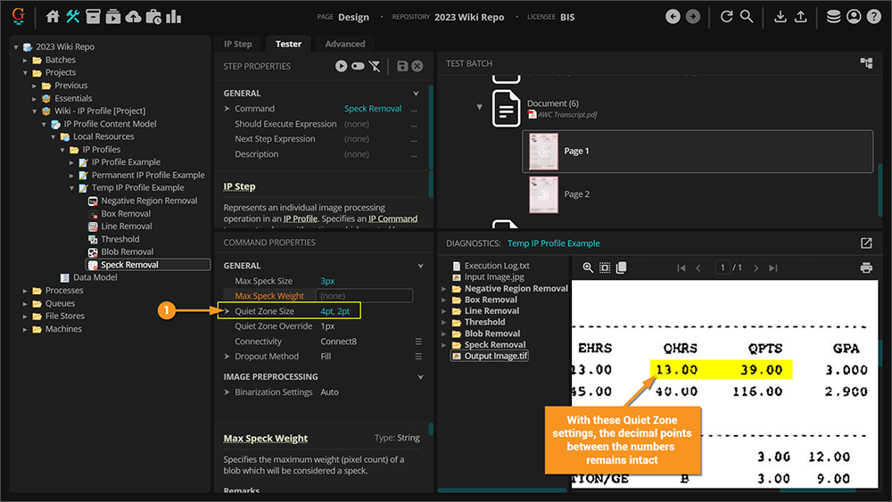Open the Home page icon
Viewport: 892px width, 502px height.
tap(53, 16)
